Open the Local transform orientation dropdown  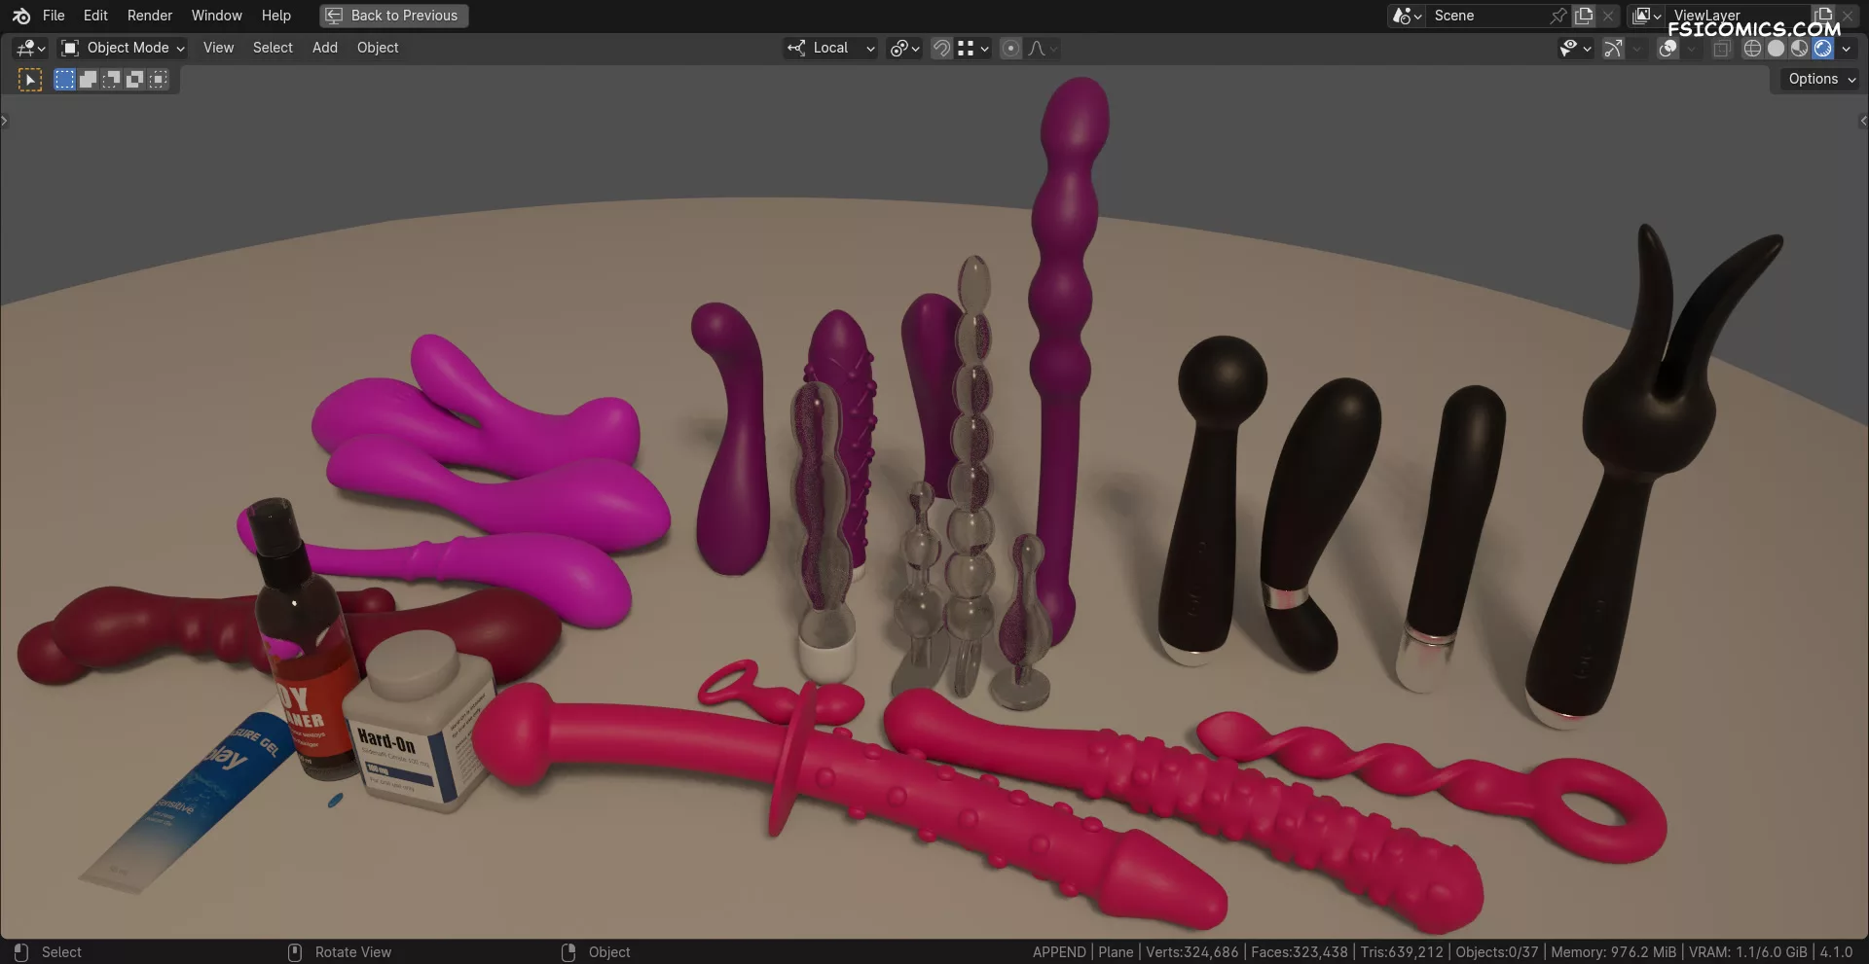click(831, 48)
